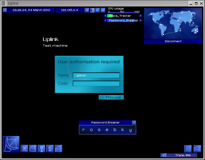Close the Uplink window
The image size is (205, 160).
tap(201, 3)
